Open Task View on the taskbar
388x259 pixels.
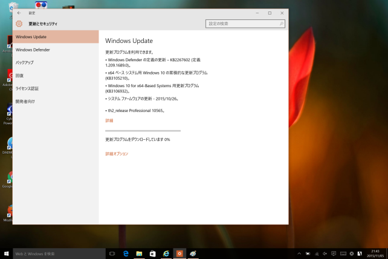[x=112, y=254]
